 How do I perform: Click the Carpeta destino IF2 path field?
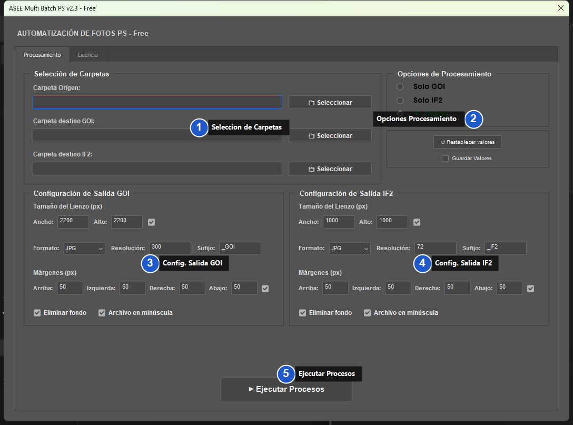(157, 169)
